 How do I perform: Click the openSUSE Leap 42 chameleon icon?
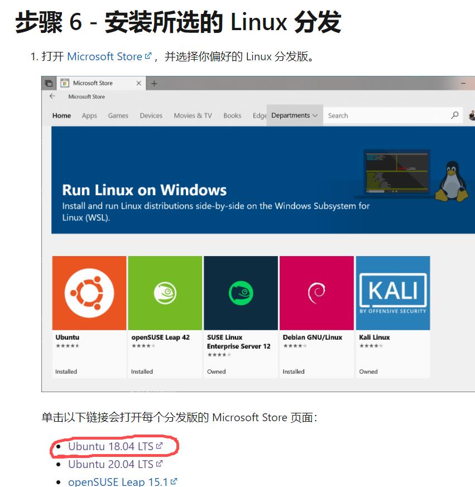coord(165,292)
